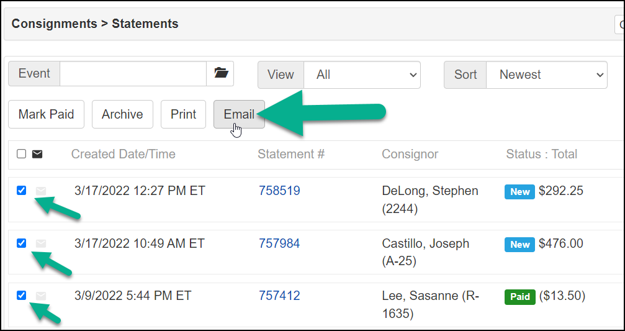The width and height of the screenshot is (625, 331).
Task: Print the selected statements
Action: pos(183,114)
